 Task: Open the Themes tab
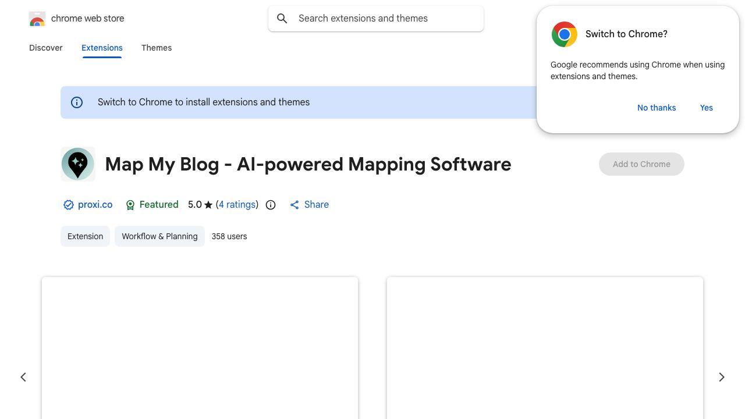(x=157, y=48)
